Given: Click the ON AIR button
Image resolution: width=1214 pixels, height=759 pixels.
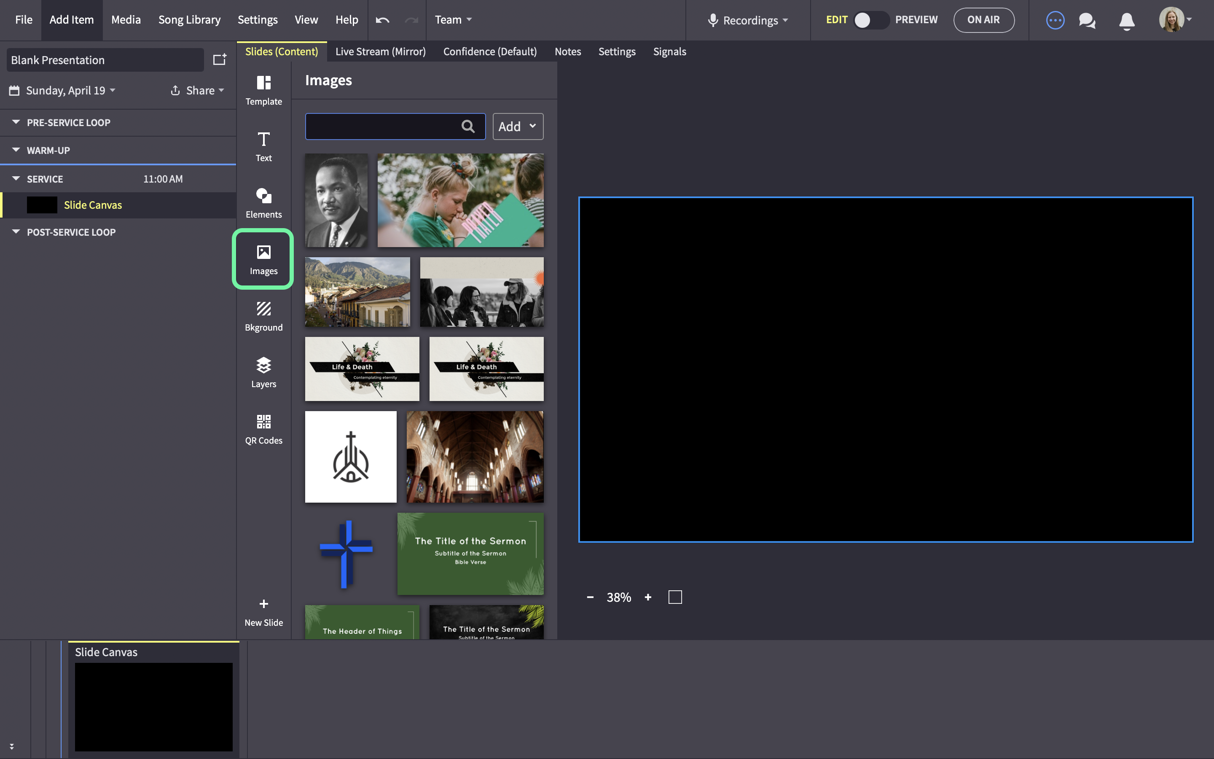Looking at the screenshot, I should pyautogui.click(x=984, y=20).
